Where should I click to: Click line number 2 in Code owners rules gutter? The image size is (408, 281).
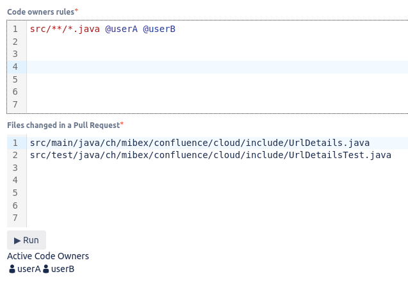click(x=15, y=42)
